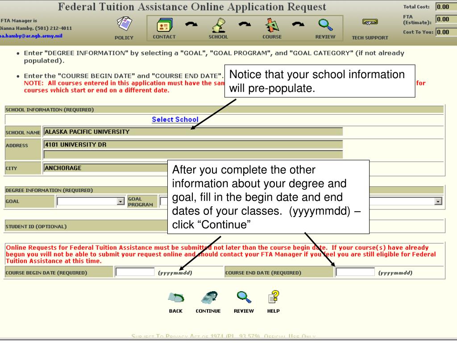457x343 pixels.
Task: Click the POLICY label text
Action: [124, 38]
